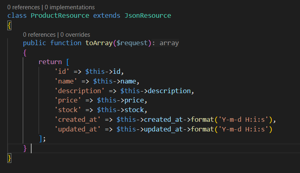The width and height of the screenshot is (300, 173).
Task: Open "0 references" above the toArray function
Action: point(39,35)
